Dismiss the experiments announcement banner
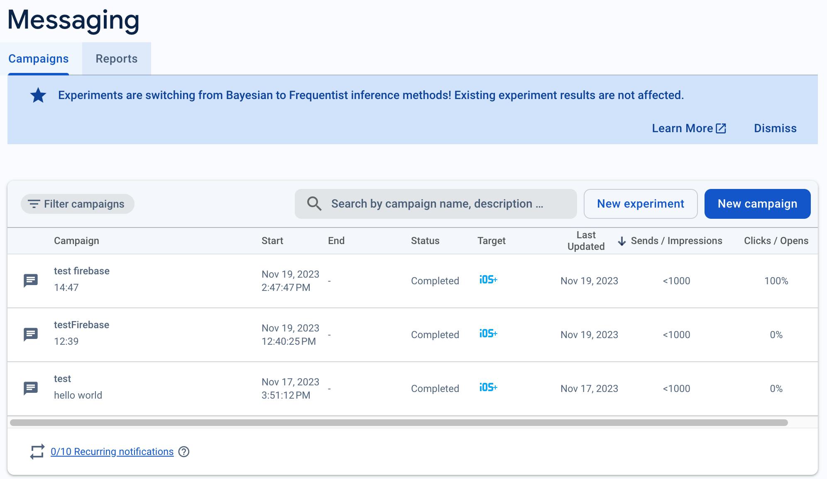827x479 pixels. click(x=775, y=128)
